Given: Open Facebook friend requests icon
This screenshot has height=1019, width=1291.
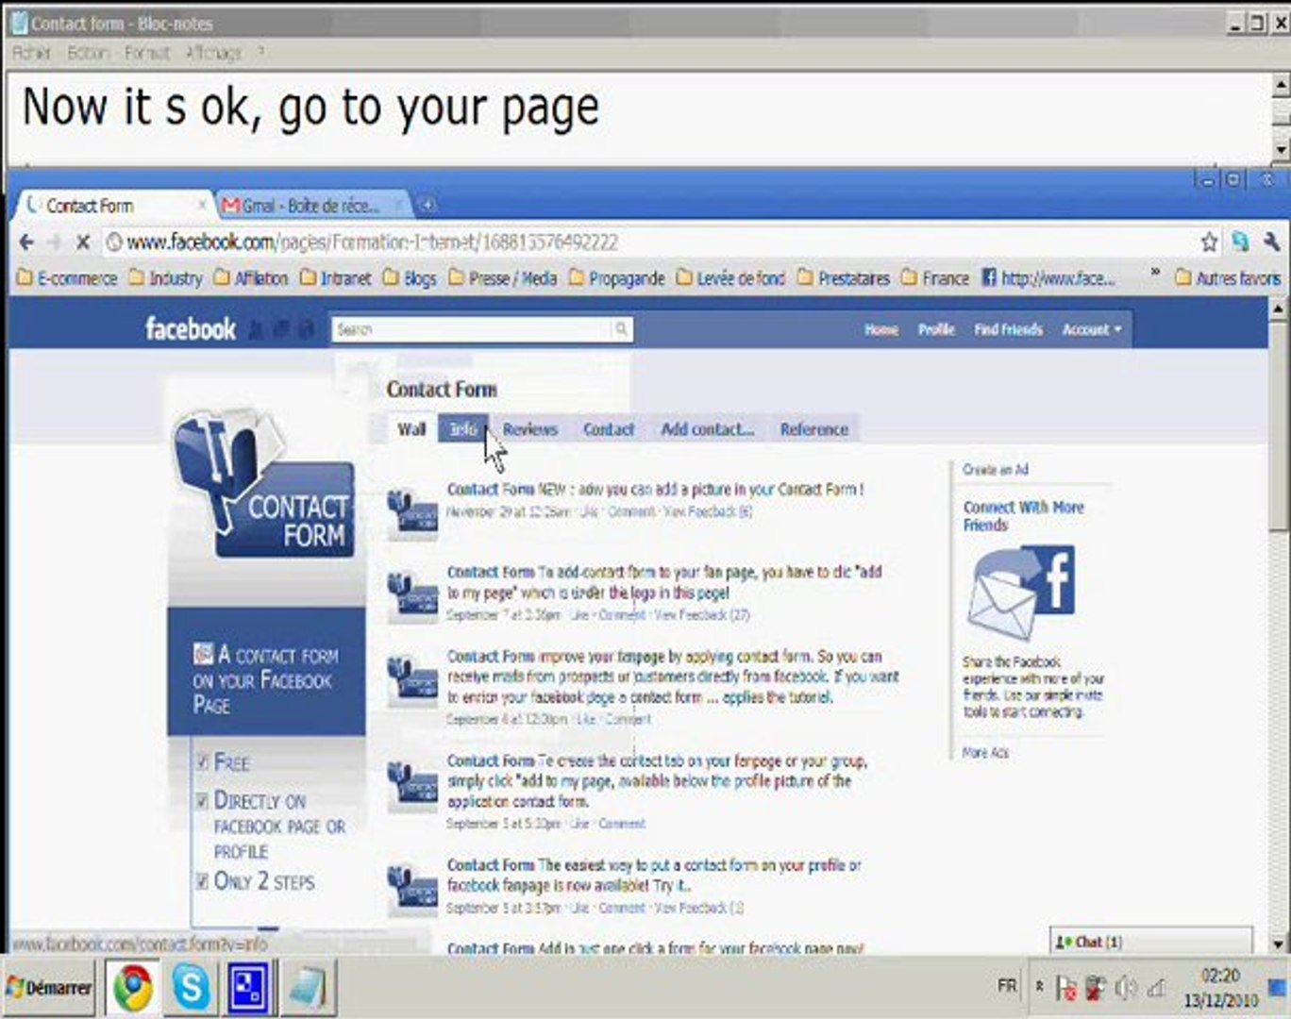Looking at the screenshot, I should (x=256, y=329).
